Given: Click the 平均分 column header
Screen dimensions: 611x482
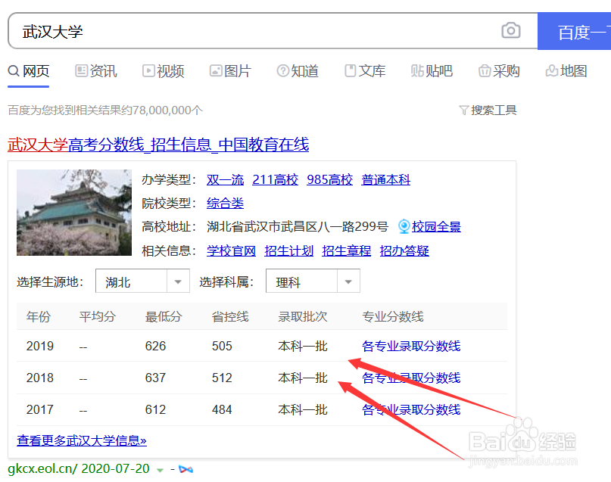Looking at the screenshot, I should [x=98, y=316].
